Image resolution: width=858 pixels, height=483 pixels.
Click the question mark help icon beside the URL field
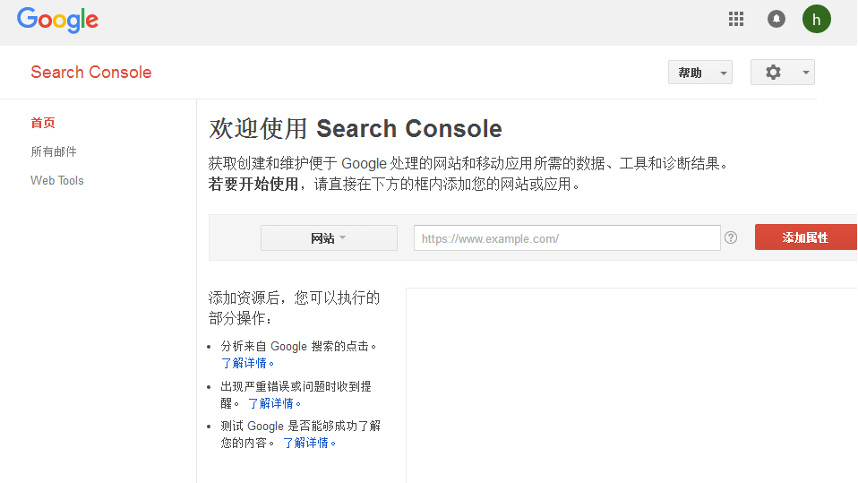(731, 237)
